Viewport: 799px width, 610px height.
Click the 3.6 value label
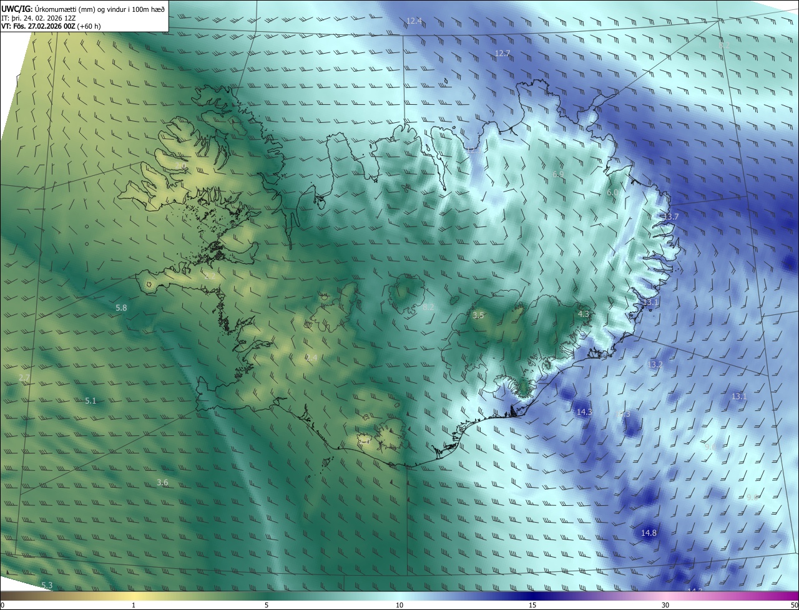[162, 482]
